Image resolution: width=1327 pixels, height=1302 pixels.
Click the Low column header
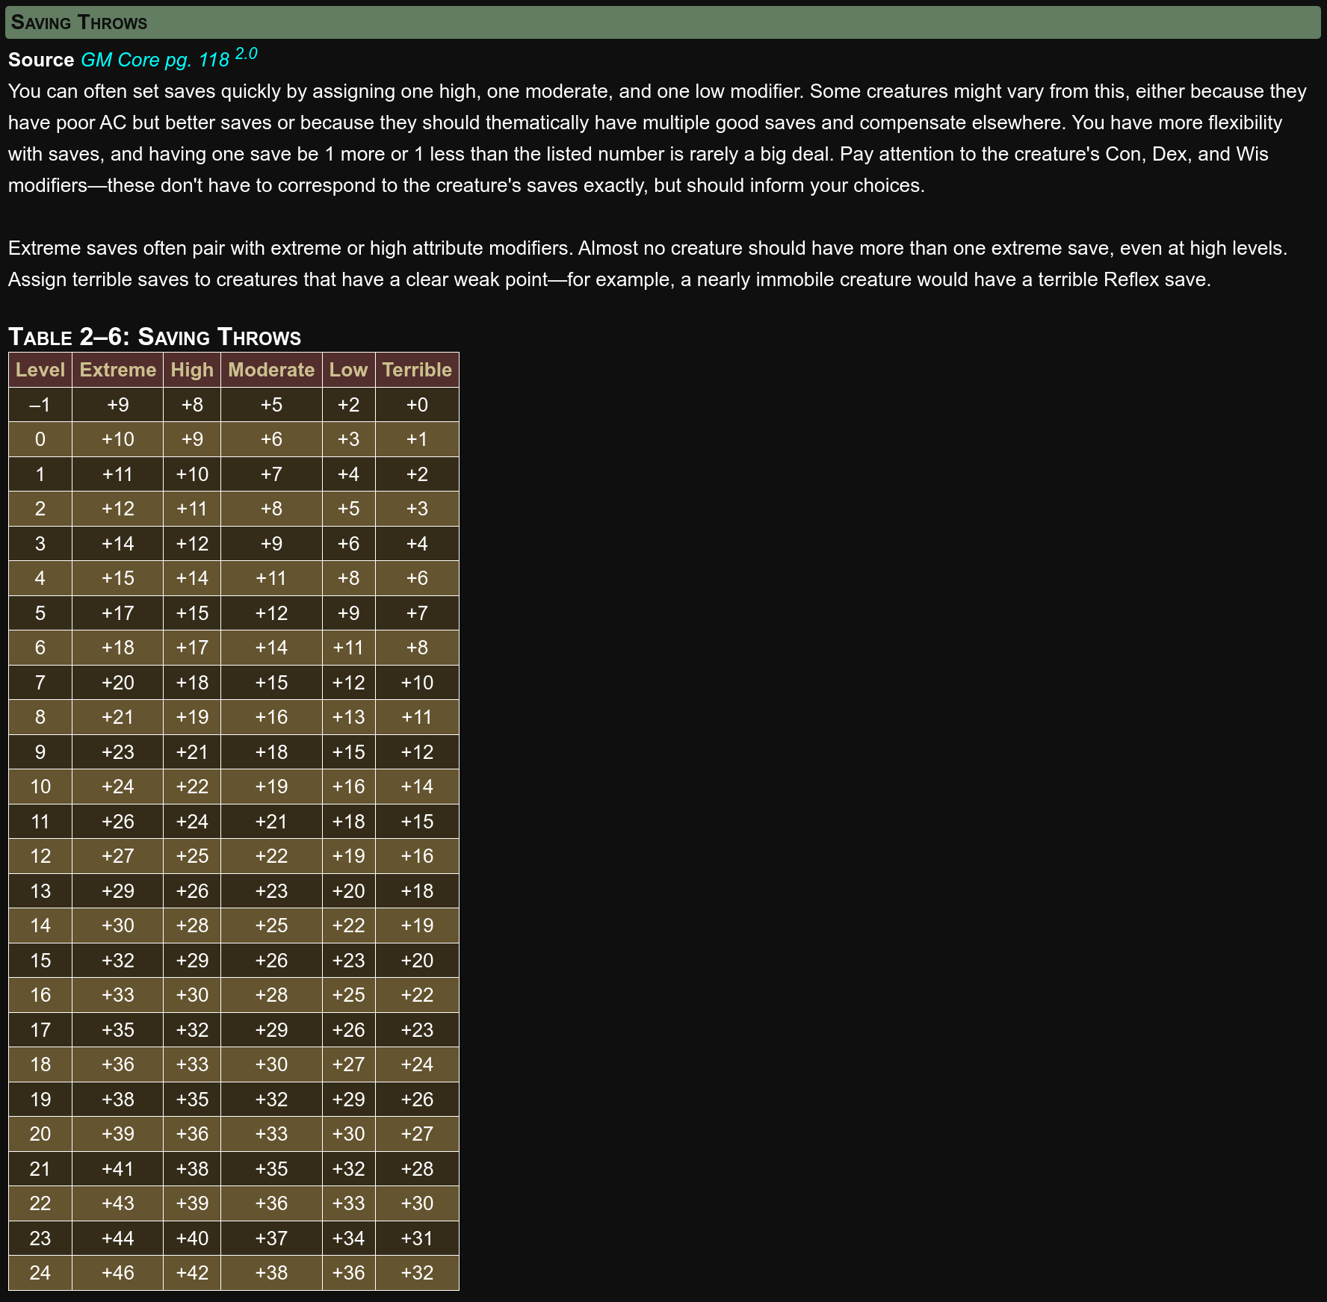click(348, 370)
